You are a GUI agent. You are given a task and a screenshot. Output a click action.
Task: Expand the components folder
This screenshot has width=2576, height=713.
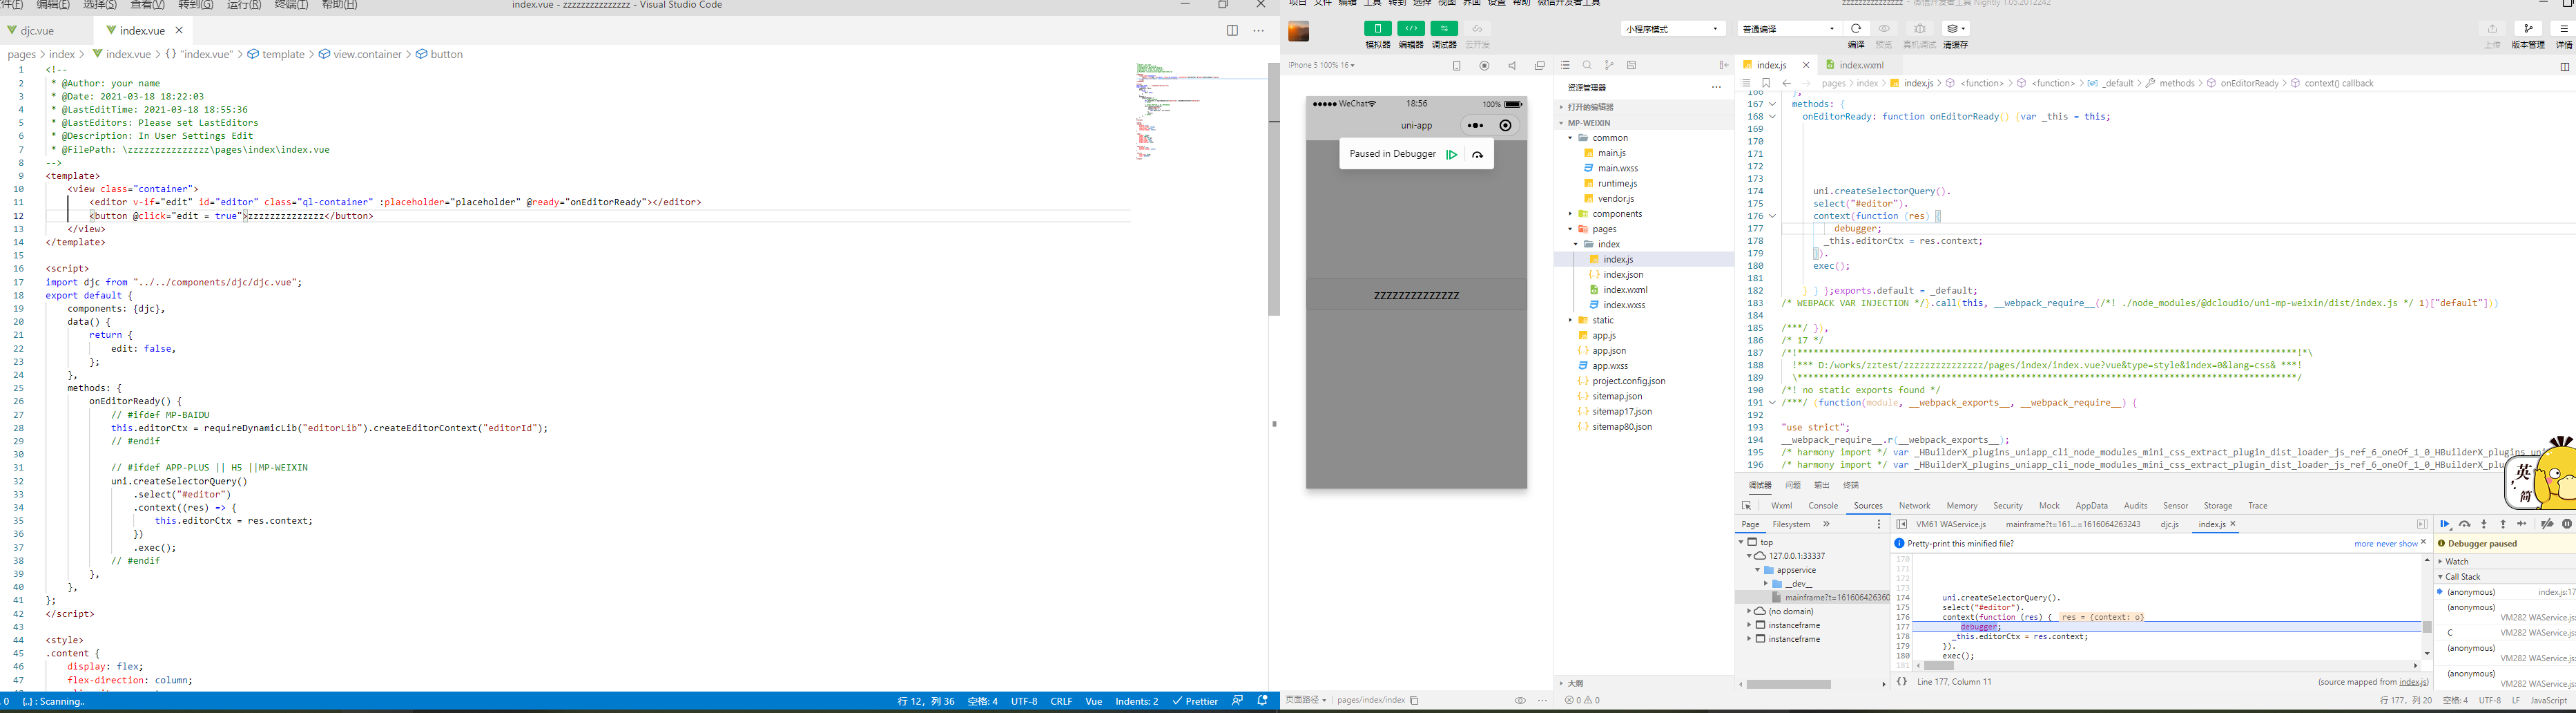(1644, 214)
